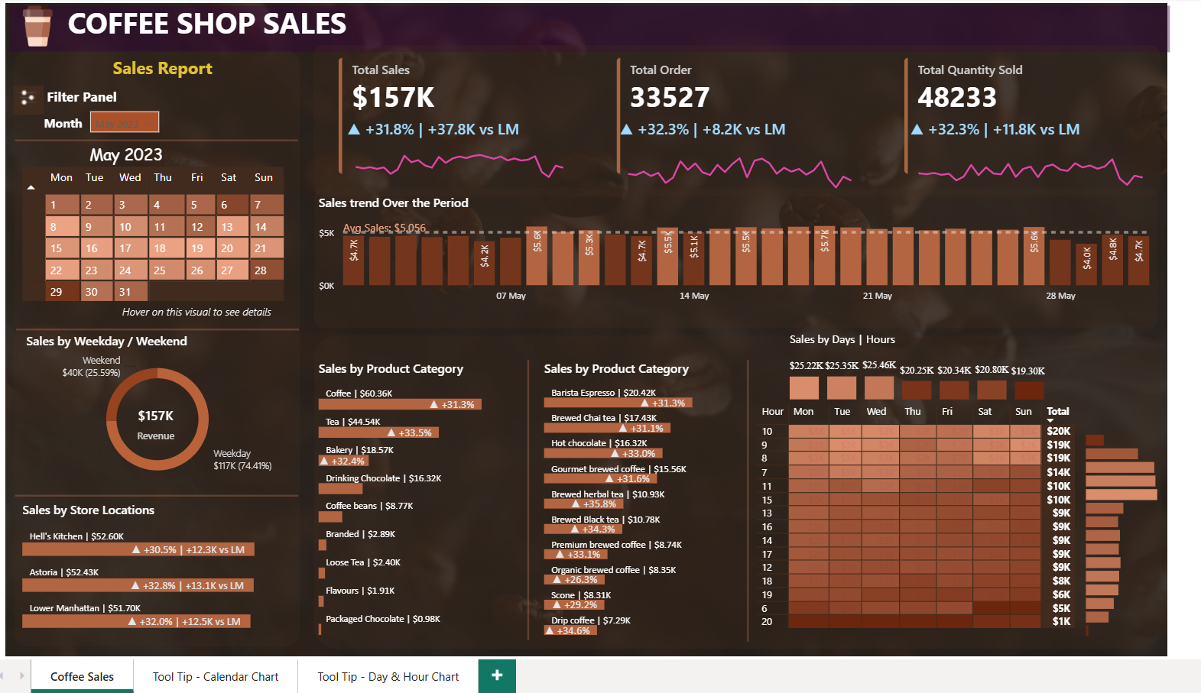The image size is (1201, 693).
Task: Click the previous page arrow at bottom left
Action: tap(2, 675)
